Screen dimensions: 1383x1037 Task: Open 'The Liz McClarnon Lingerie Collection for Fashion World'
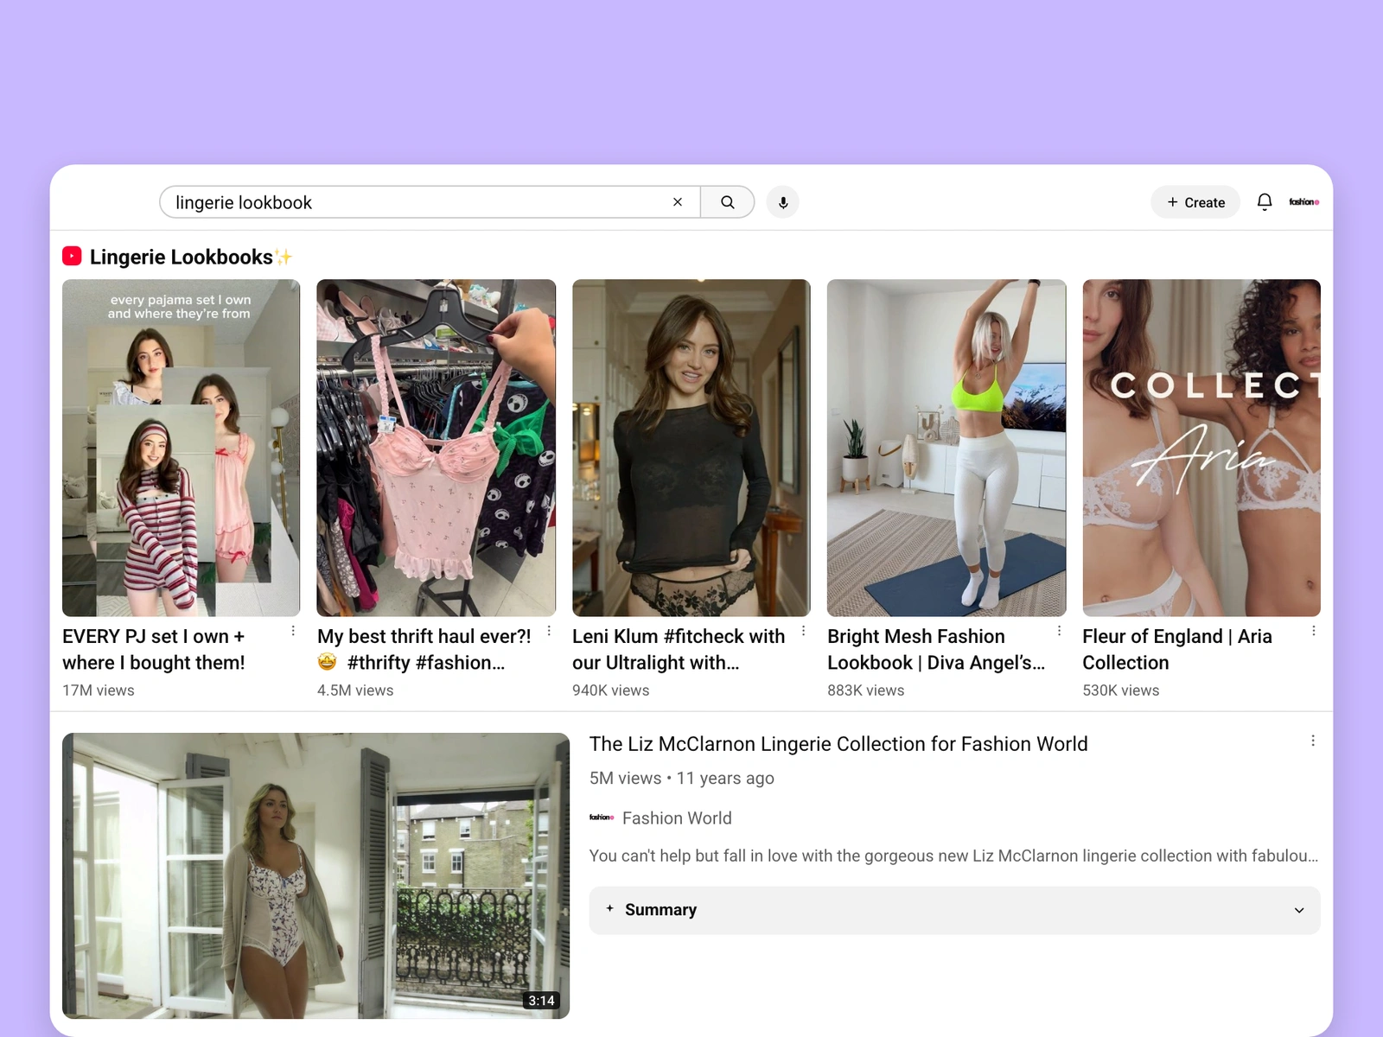838,744
